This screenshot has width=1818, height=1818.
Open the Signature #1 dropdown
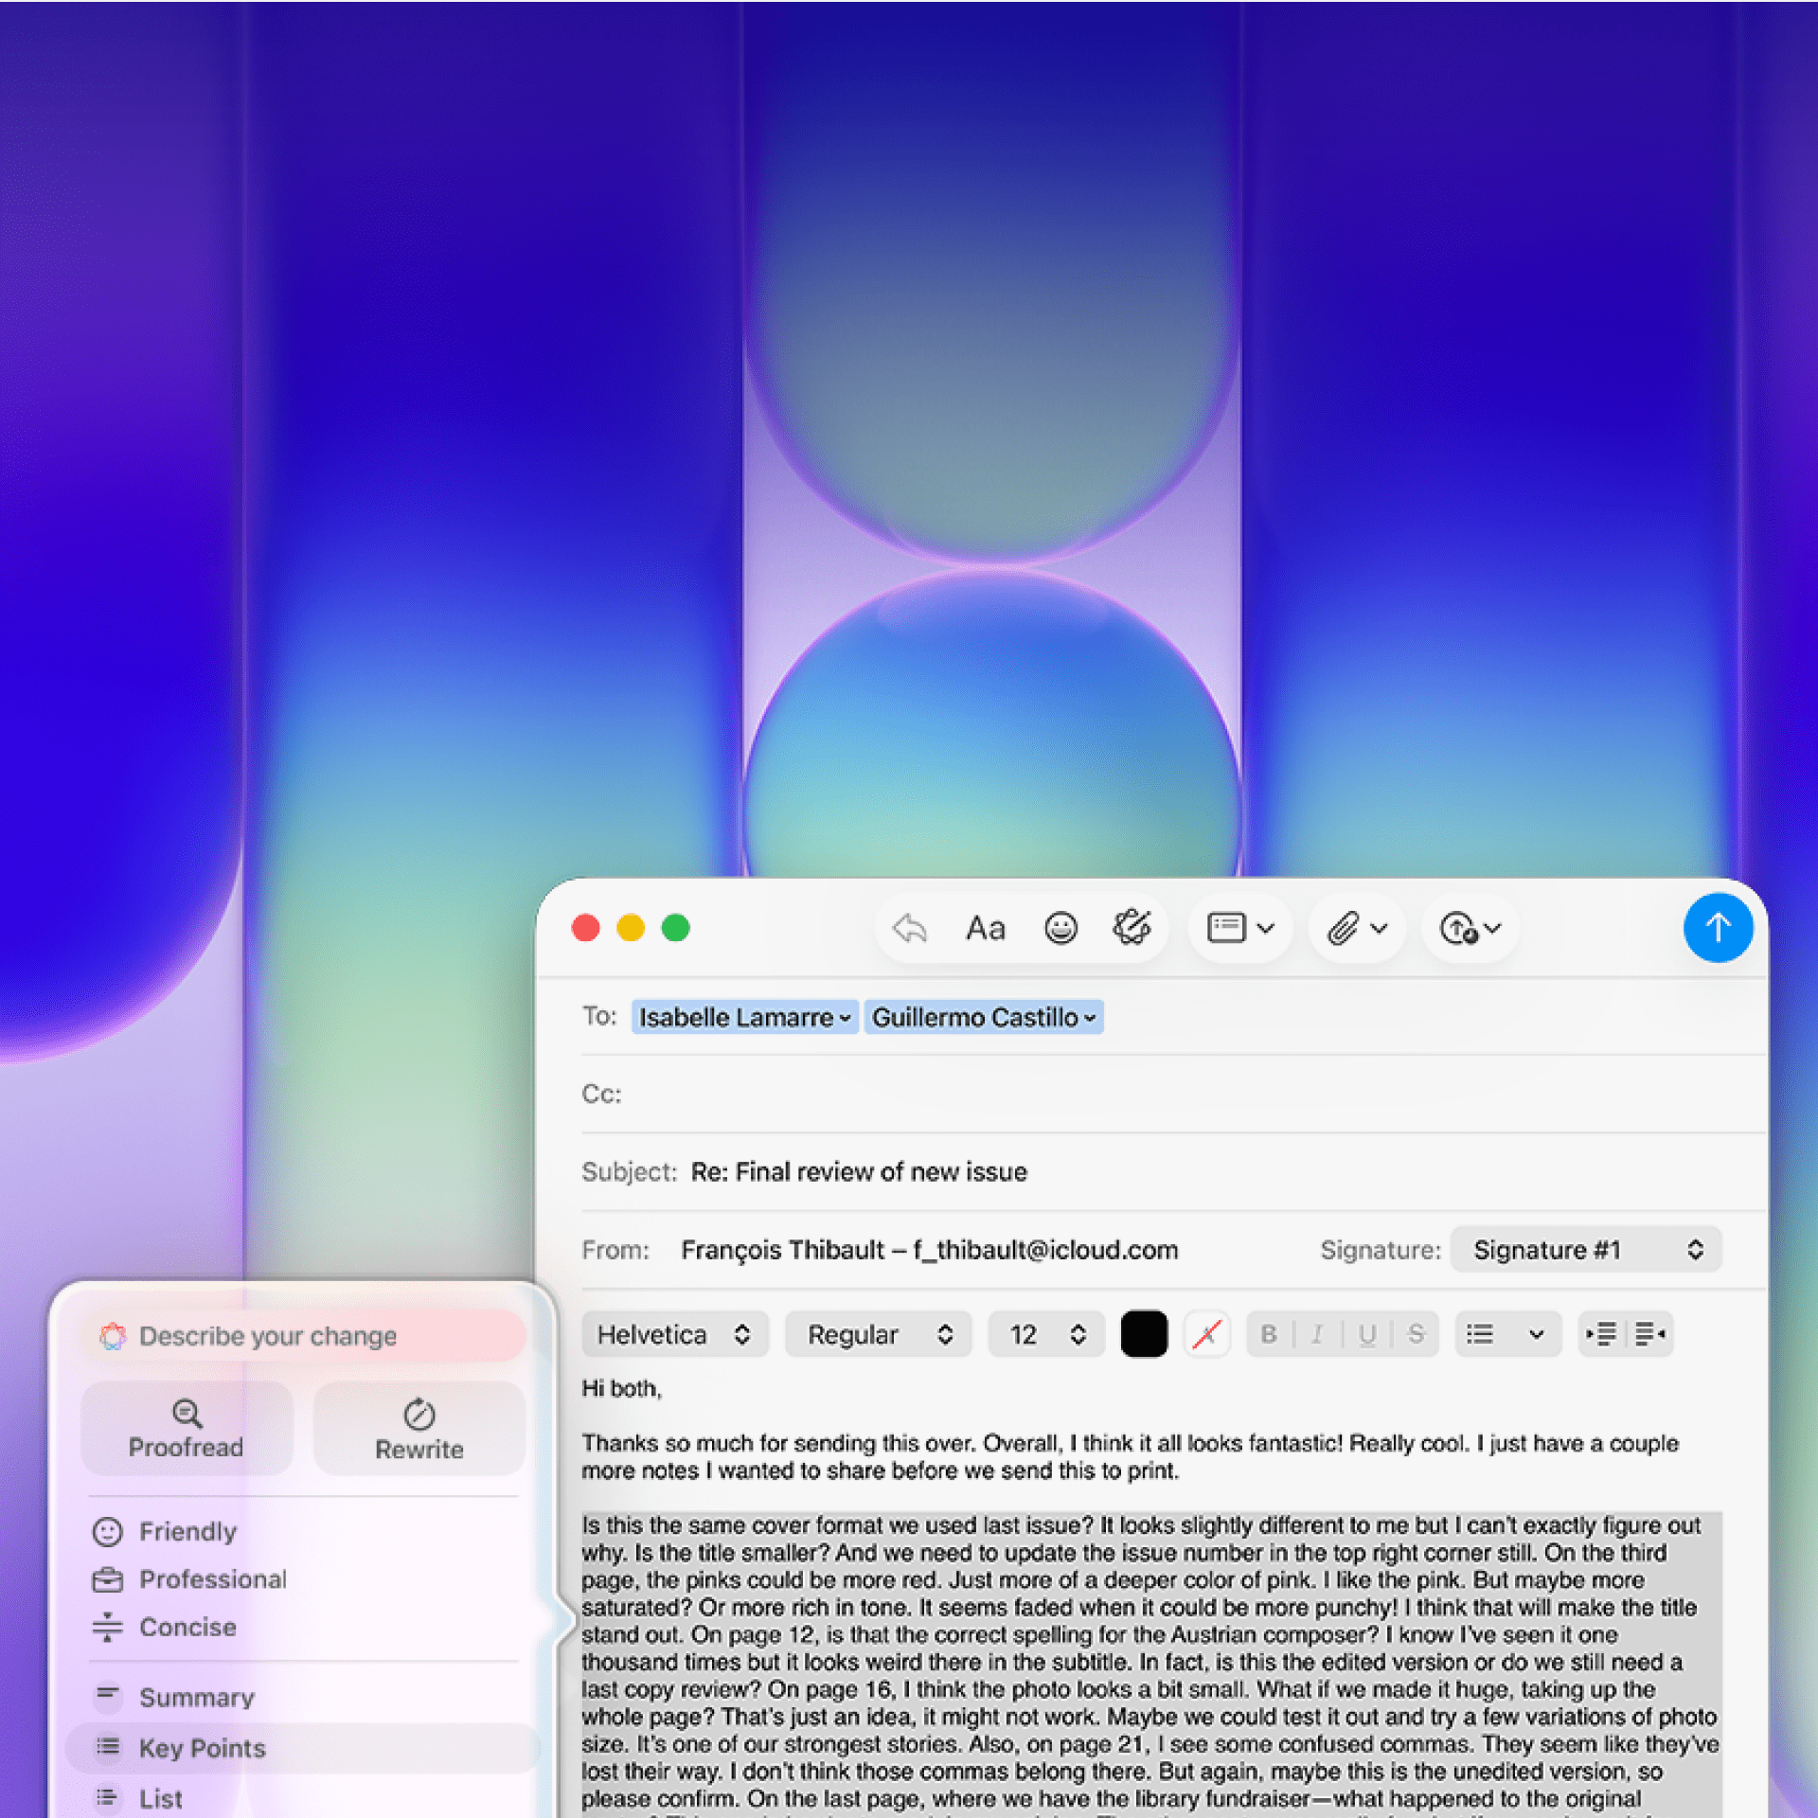(x=1585, y=1250)
